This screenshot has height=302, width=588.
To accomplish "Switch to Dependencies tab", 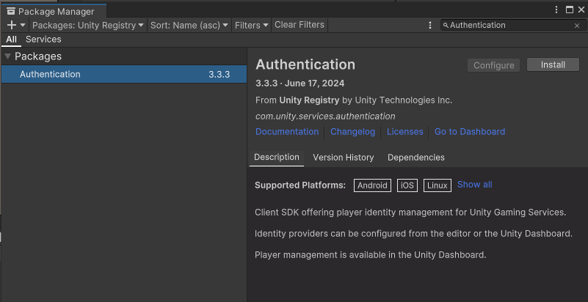I will click(416, 158).
